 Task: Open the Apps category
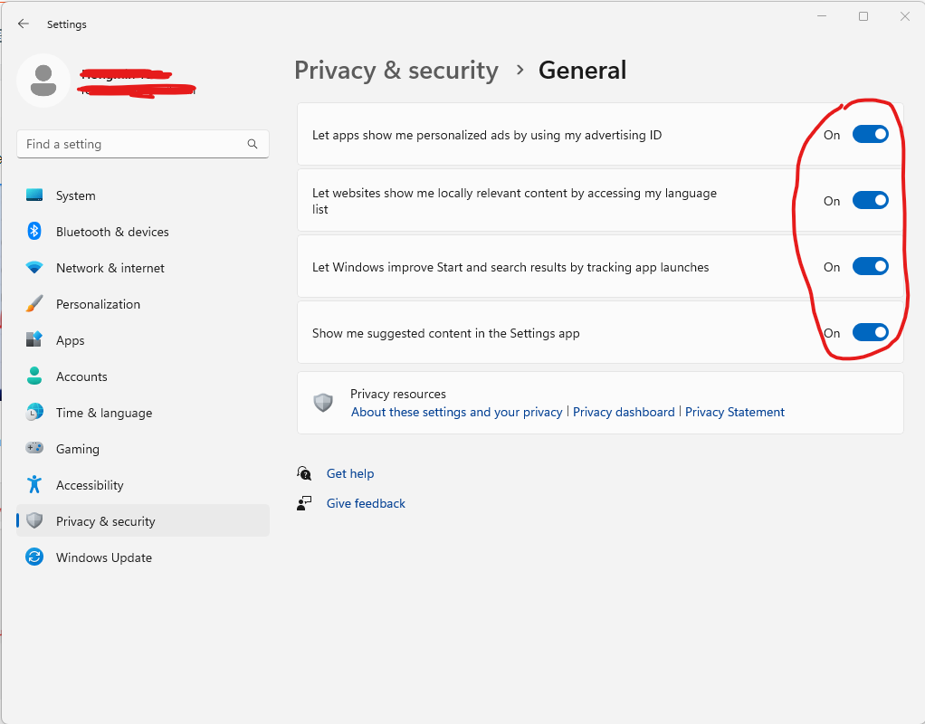click(x=143, y=340)
